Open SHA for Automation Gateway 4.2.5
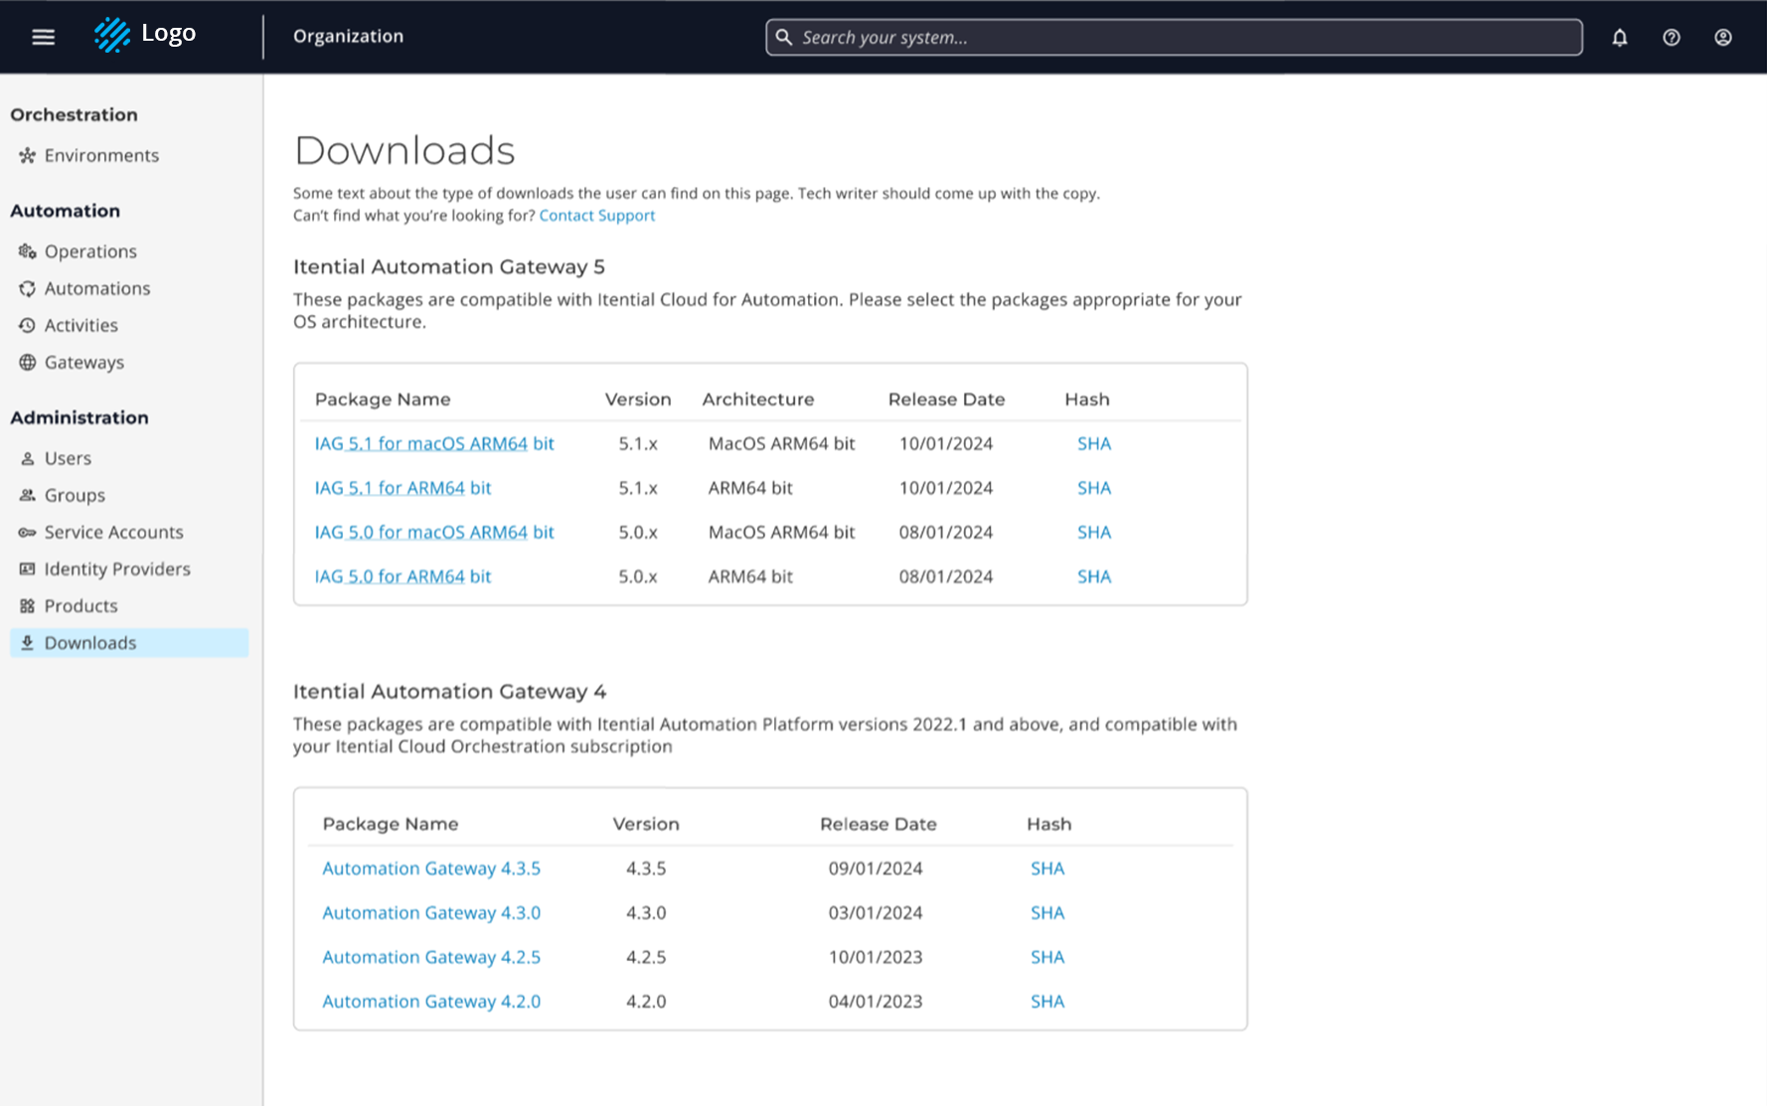This screenshot has height=1106, width=1767. point(1047,957)
